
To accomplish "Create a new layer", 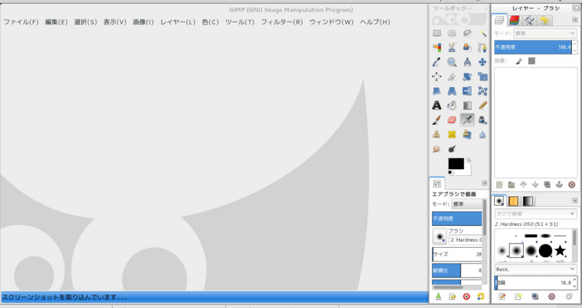I will pyautogui.click(x=499, y=185).
